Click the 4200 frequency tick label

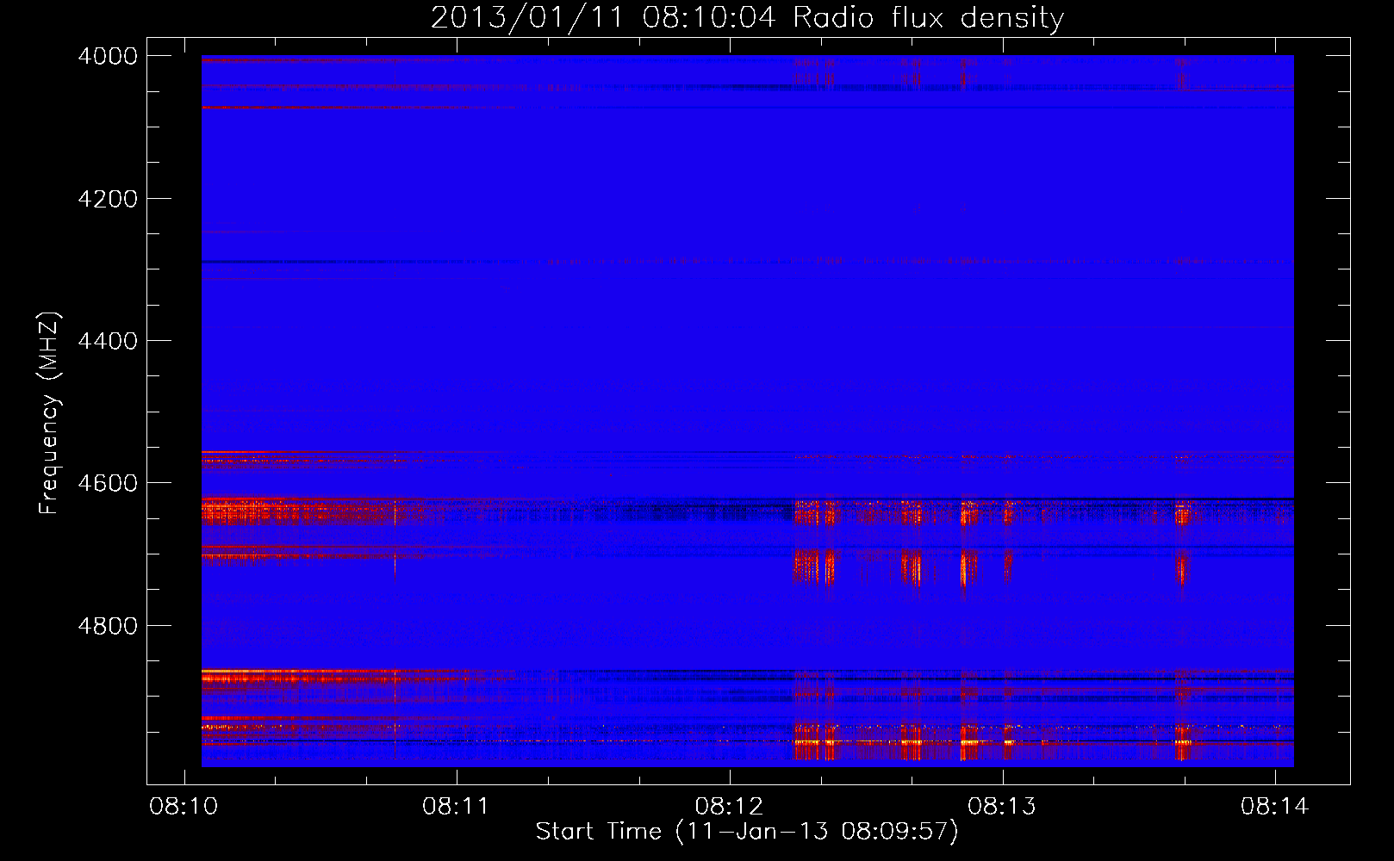[108, 199]
